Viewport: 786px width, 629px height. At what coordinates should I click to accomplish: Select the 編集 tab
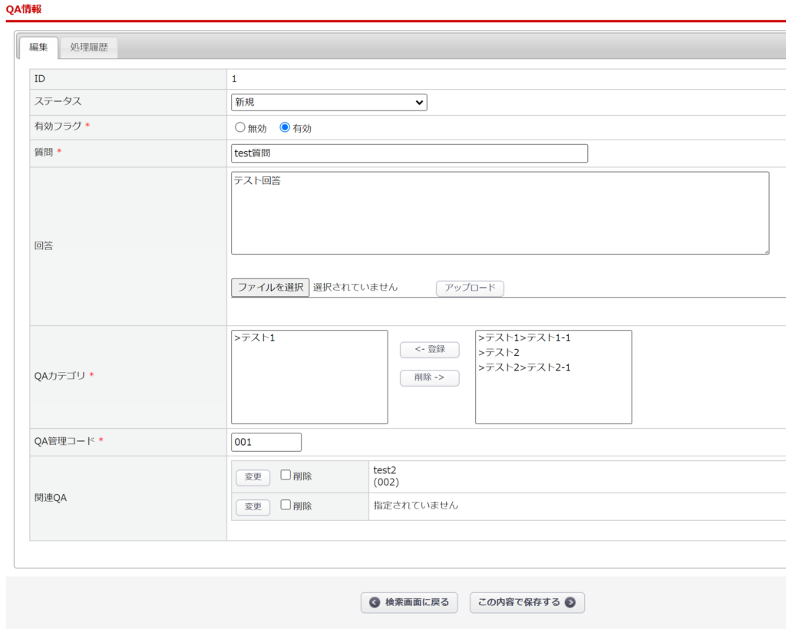(x=38, y=48)
